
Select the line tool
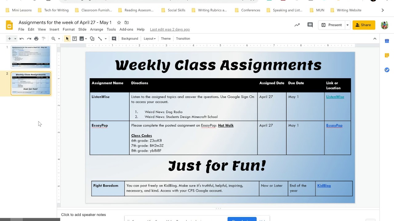pyautogui.click(x=100, y=39)
